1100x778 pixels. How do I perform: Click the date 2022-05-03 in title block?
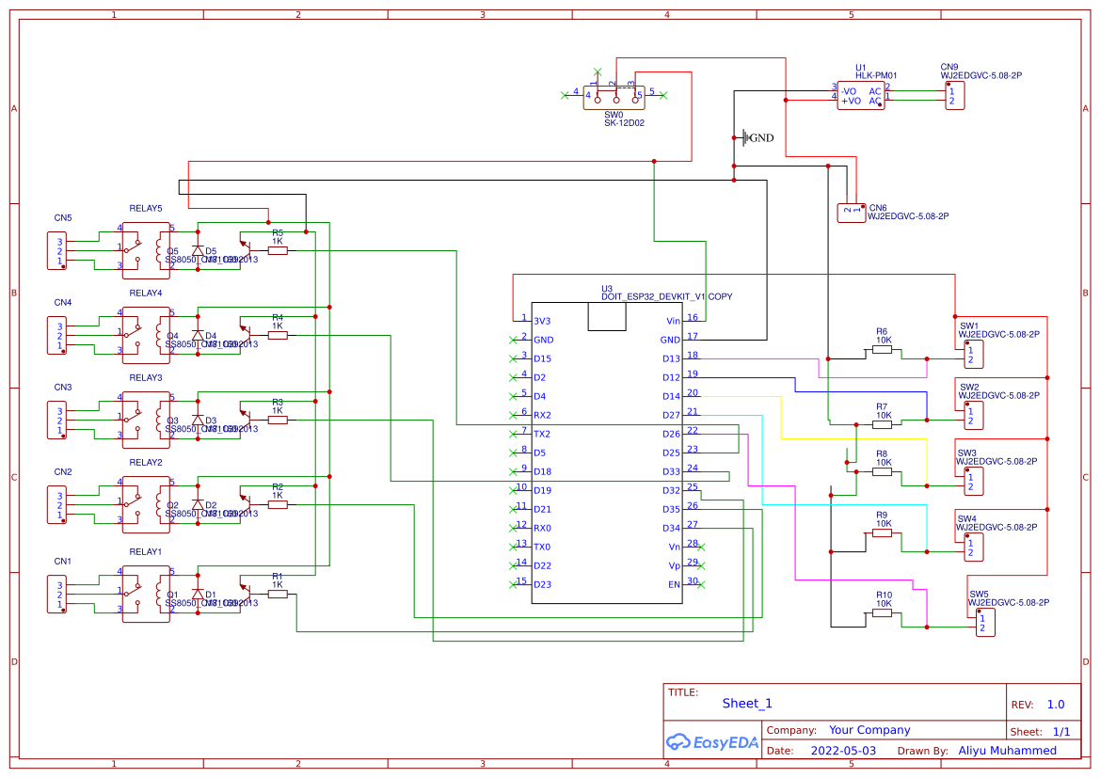coord(842,750)
